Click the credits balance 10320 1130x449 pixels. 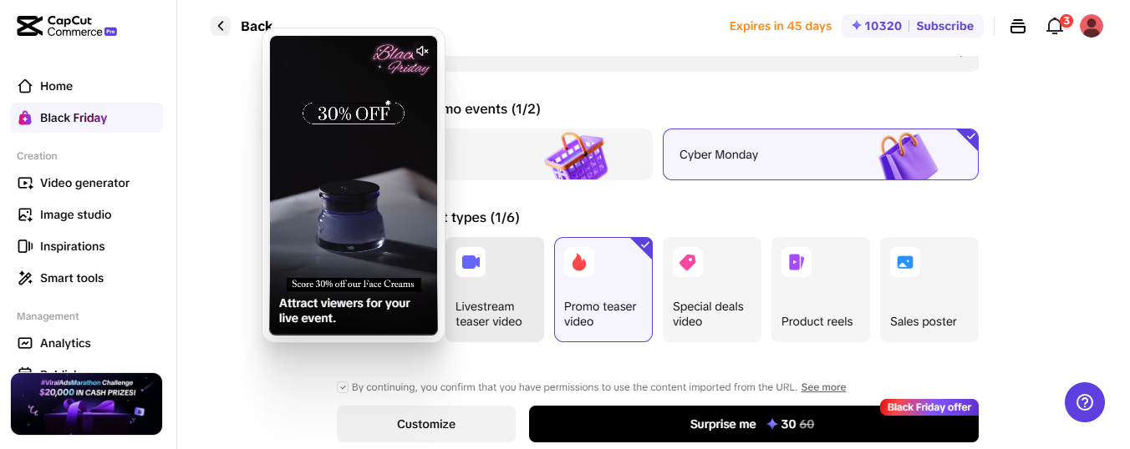pos(876,26)
